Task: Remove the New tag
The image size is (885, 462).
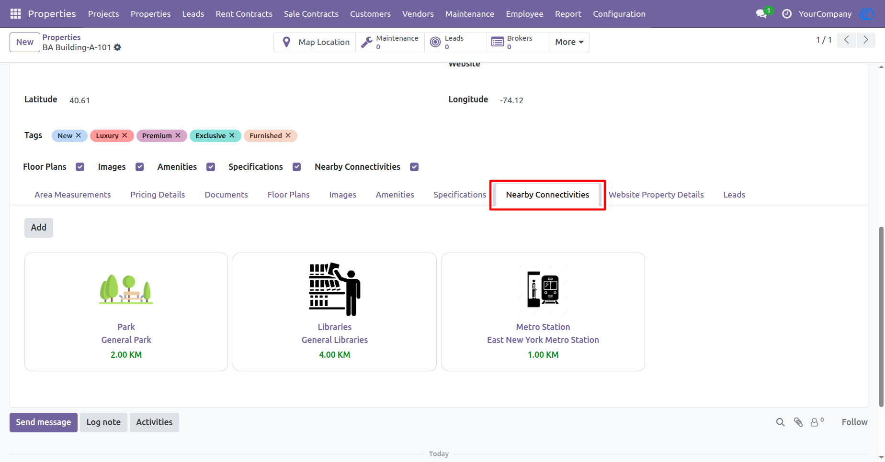Action: pyautogui.click(x=79, y=135)
